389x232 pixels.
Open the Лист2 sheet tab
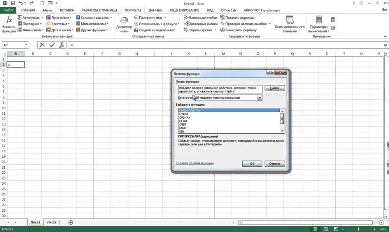[51, 222]
